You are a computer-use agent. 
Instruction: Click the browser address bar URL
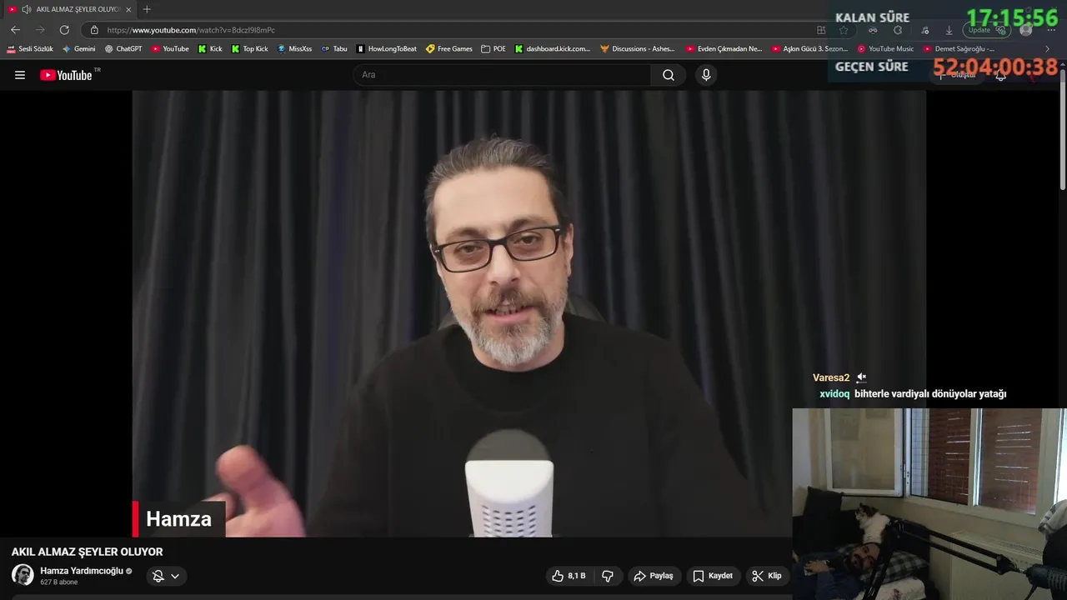click(x=191, y=30)
